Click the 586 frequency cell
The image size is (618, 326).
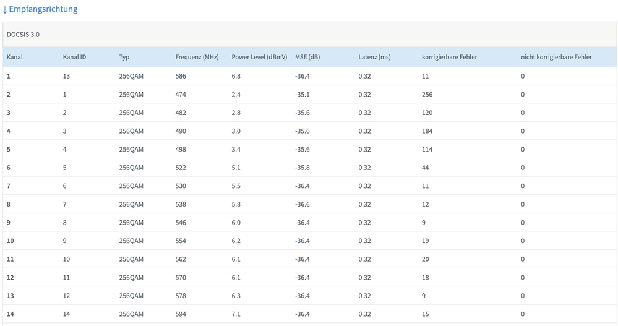coord(181,76)
